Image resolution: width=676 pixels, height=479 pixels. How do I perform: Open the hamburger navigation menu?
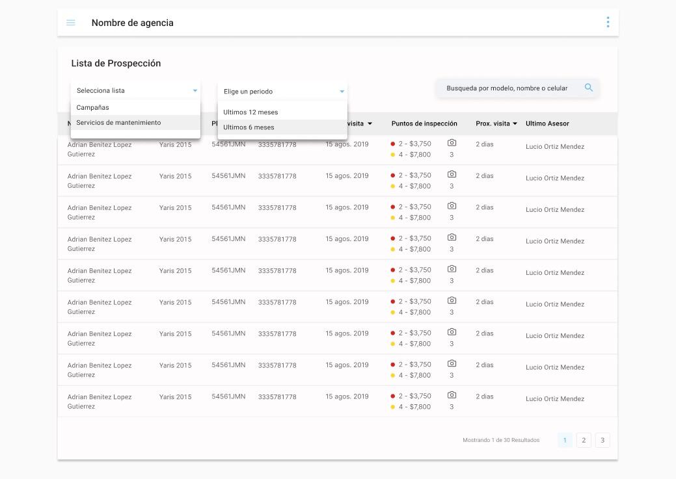coord(71,23)
